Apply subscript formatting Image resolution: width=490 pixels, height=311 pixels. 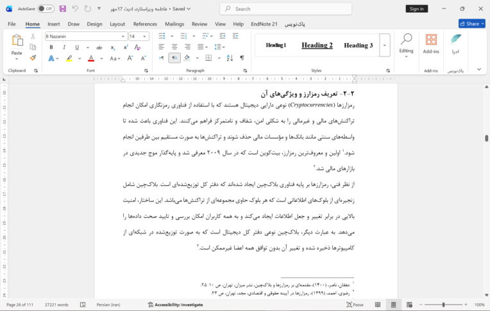(113, 47)
